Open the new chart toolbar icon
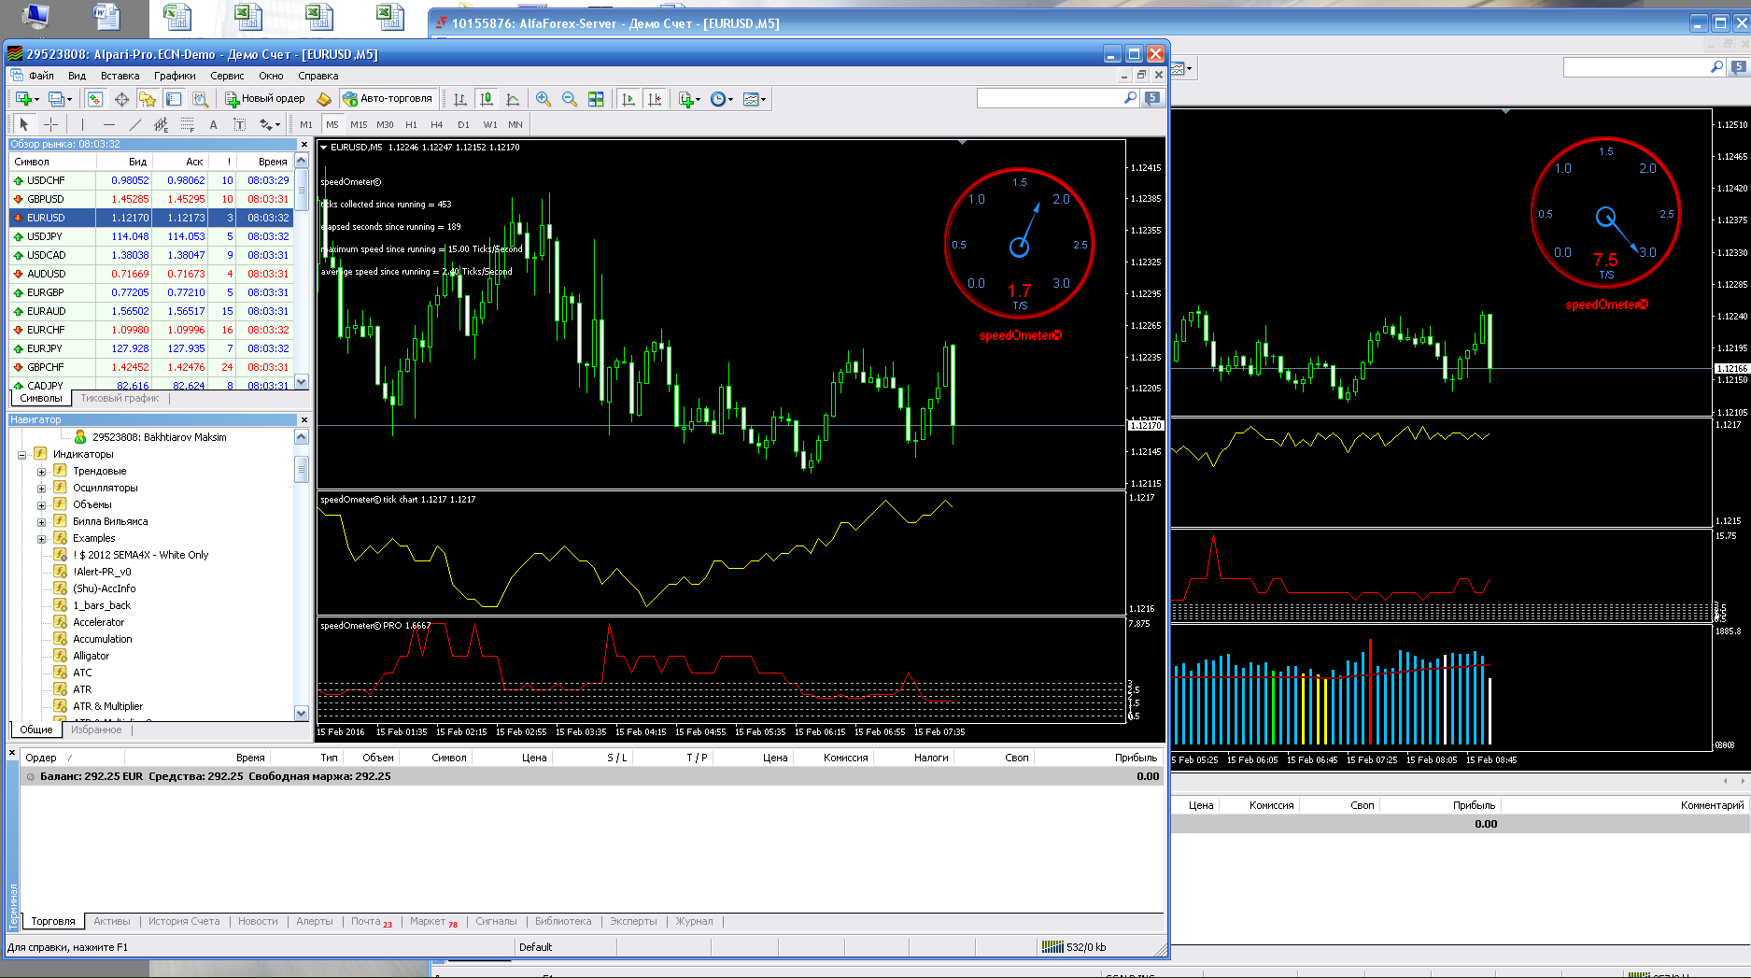 coord(26,99)
